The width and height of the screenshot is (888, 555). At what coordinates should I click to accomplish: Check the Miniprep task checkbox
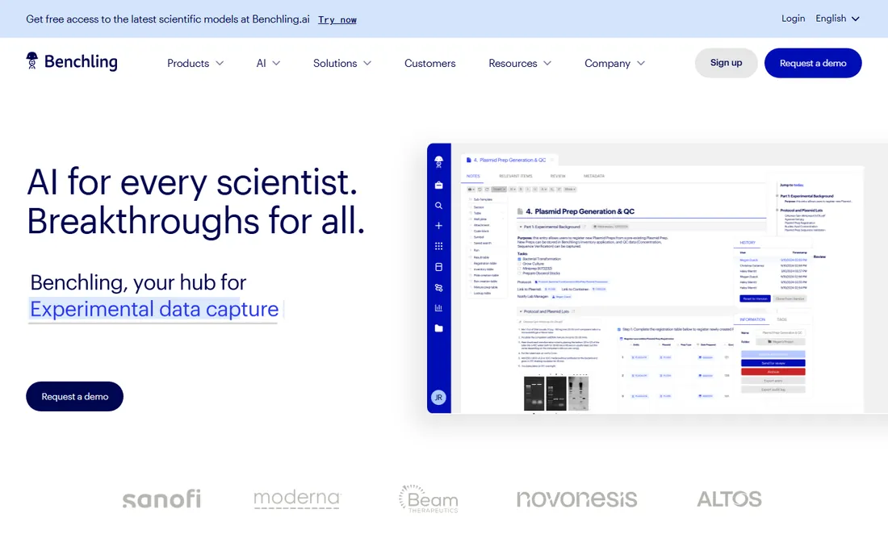519,268
